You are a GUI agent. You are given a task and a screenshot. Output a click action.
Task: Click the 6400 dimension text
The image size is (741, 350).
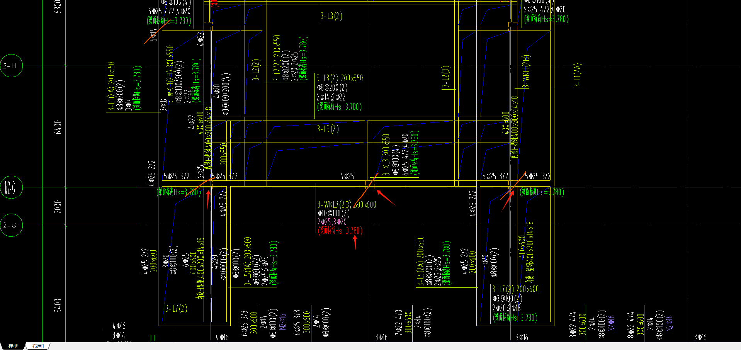[x=58, y=127]
